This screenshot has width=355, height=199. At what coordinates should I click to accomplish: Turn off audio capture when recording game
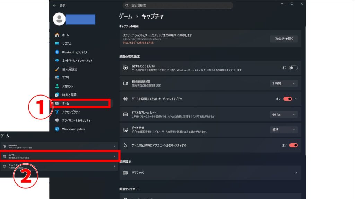[287, 99]
